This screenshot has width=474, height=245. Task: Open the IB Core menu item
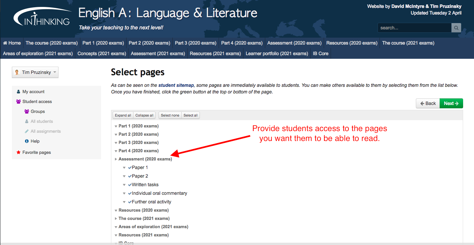click(320, 53)
